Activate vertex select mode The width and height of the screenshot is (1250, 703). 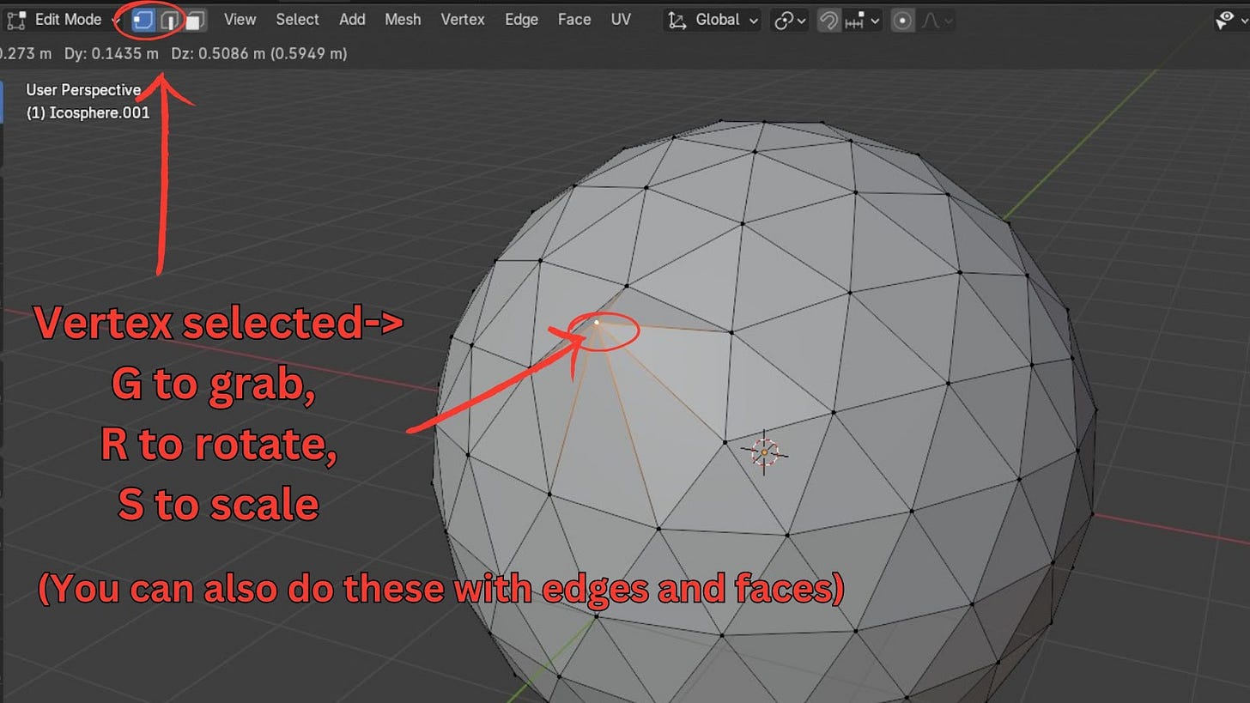143,20
